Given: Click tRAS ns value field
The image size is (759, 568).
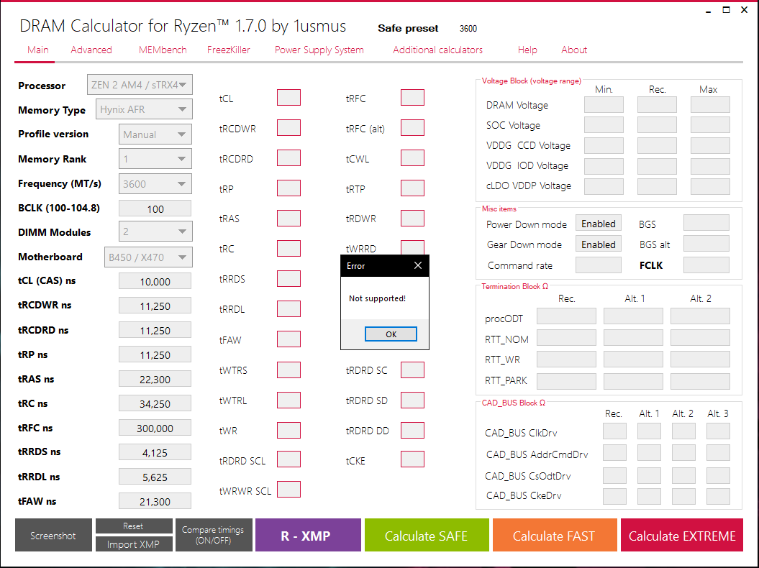Looking at the screenshot, I should pos(155,379).
